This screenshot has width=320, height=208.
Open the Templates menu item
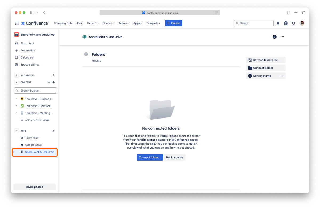point(153,23)
